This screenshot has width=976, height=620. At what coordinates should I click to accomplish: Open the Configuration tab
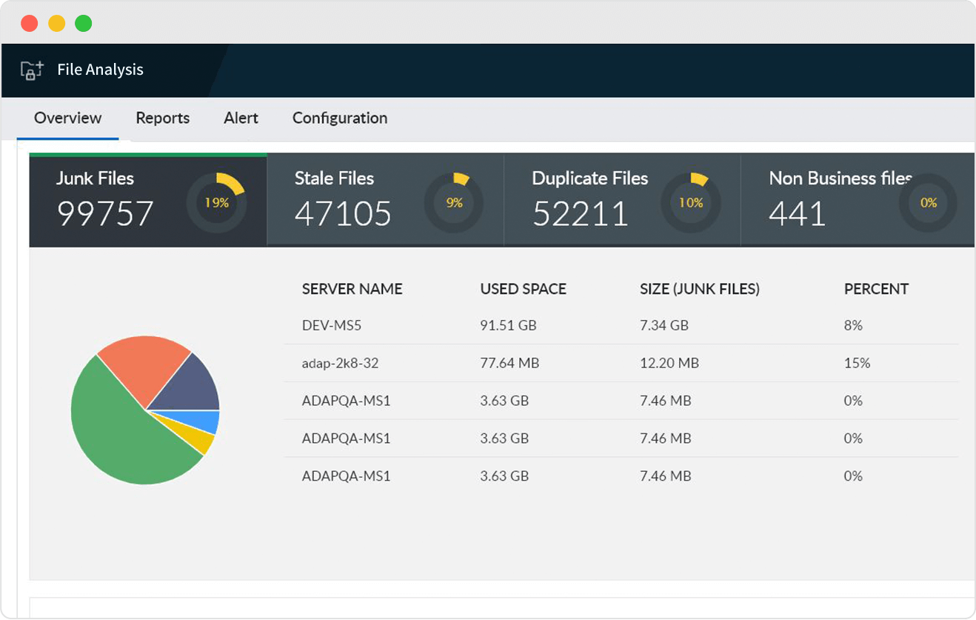(x=339, y=118)
